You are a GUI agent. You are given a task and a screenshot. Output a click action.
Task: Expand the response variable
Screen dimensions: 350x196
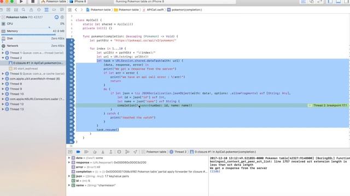tap(69, 162)
